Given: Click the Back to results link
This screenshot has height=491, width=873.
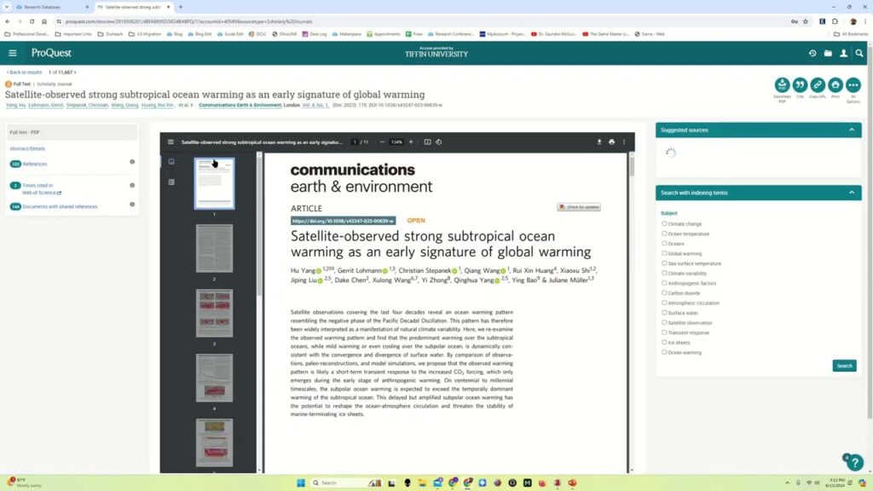Looking at the screenshot, I should pyautogui.click(x=24, y=72).
